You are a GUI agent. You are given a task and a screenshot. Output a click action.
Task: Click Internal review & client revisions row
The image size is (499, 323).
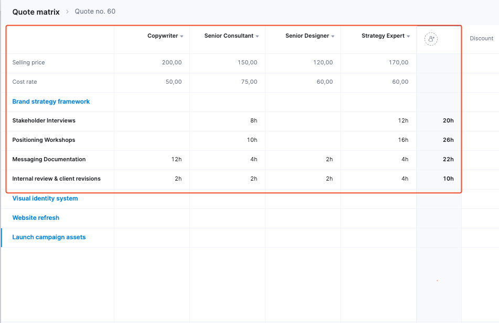coord(56,179)
